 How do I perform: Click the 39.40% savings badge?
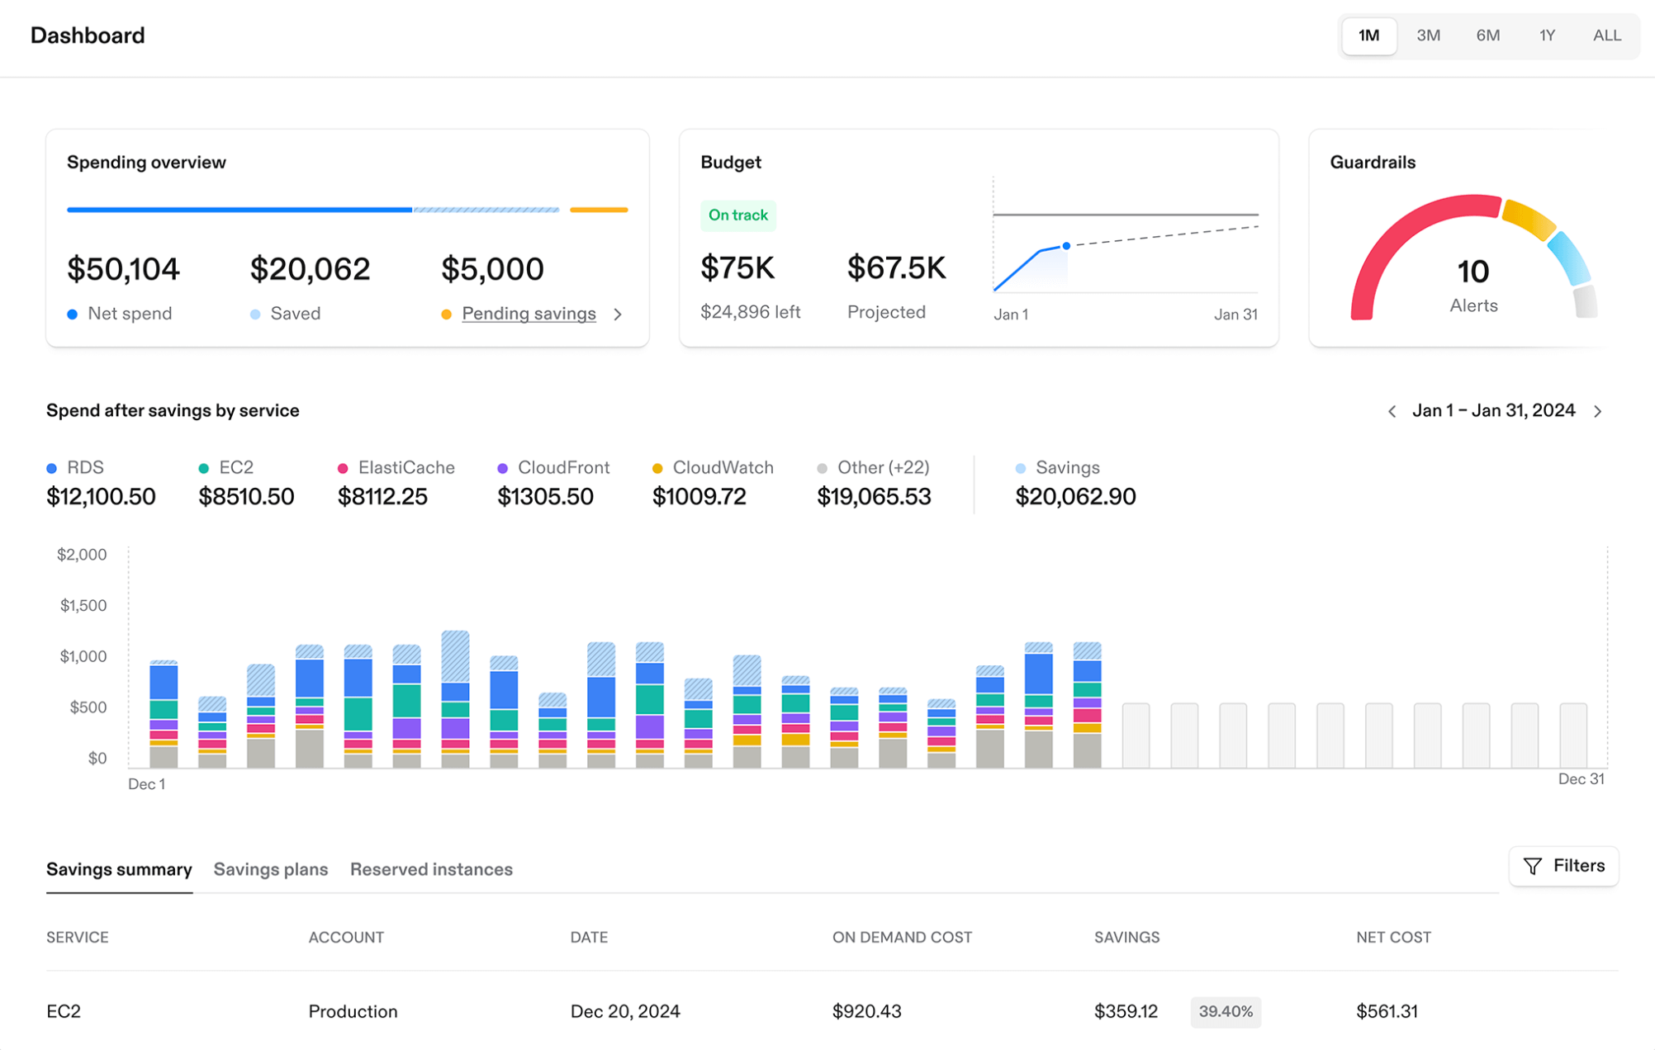(1226, 1011)
